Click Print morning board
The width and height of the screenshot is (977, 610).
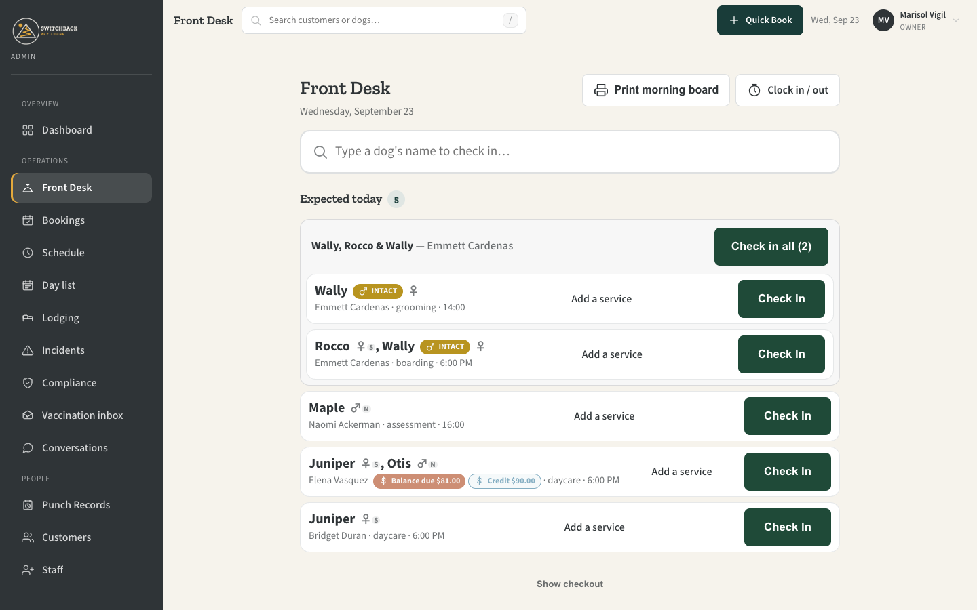click(656, 90)
